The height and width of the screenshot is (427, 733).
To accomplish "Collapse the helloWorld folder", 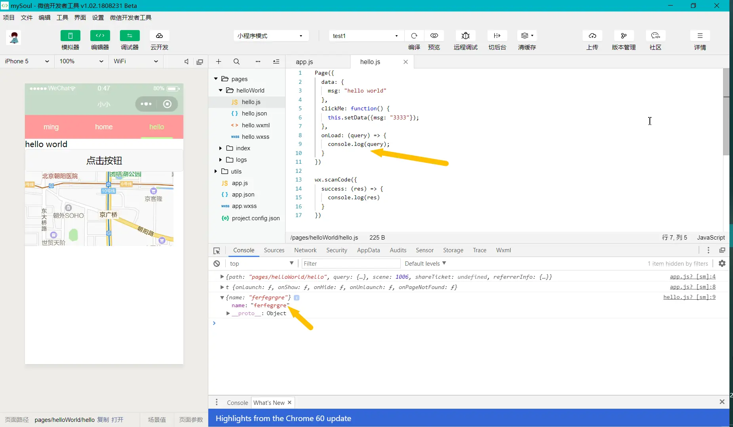I will click(x=221, y=91).
